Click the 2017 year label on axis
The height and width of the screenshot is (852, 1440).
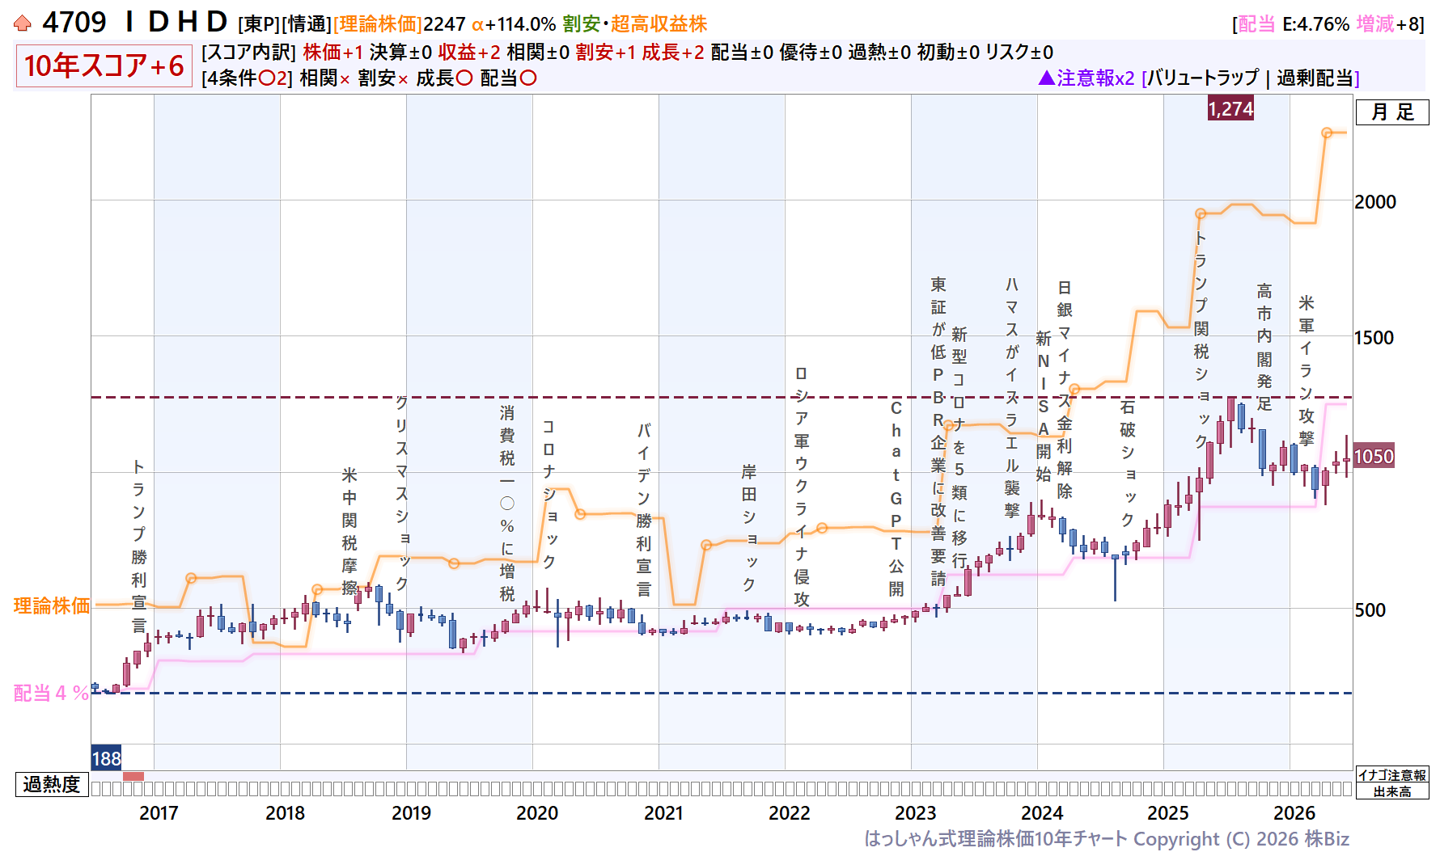[159, 813]
